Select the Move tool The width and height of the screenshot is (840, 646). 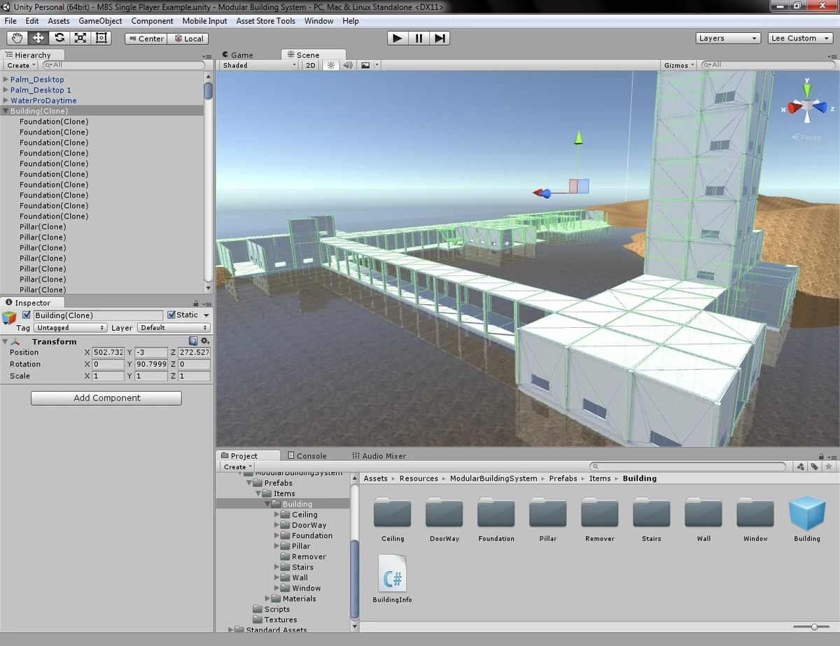38,39
